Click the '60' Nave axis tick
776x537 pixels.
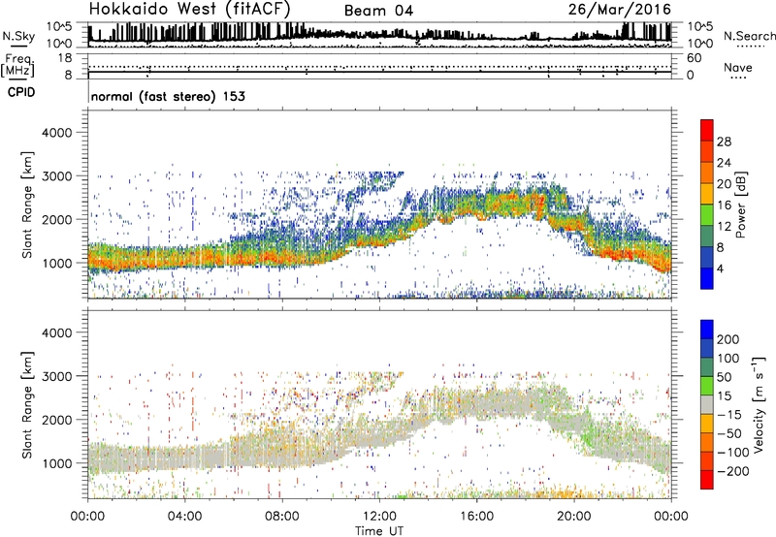point(694,58)
